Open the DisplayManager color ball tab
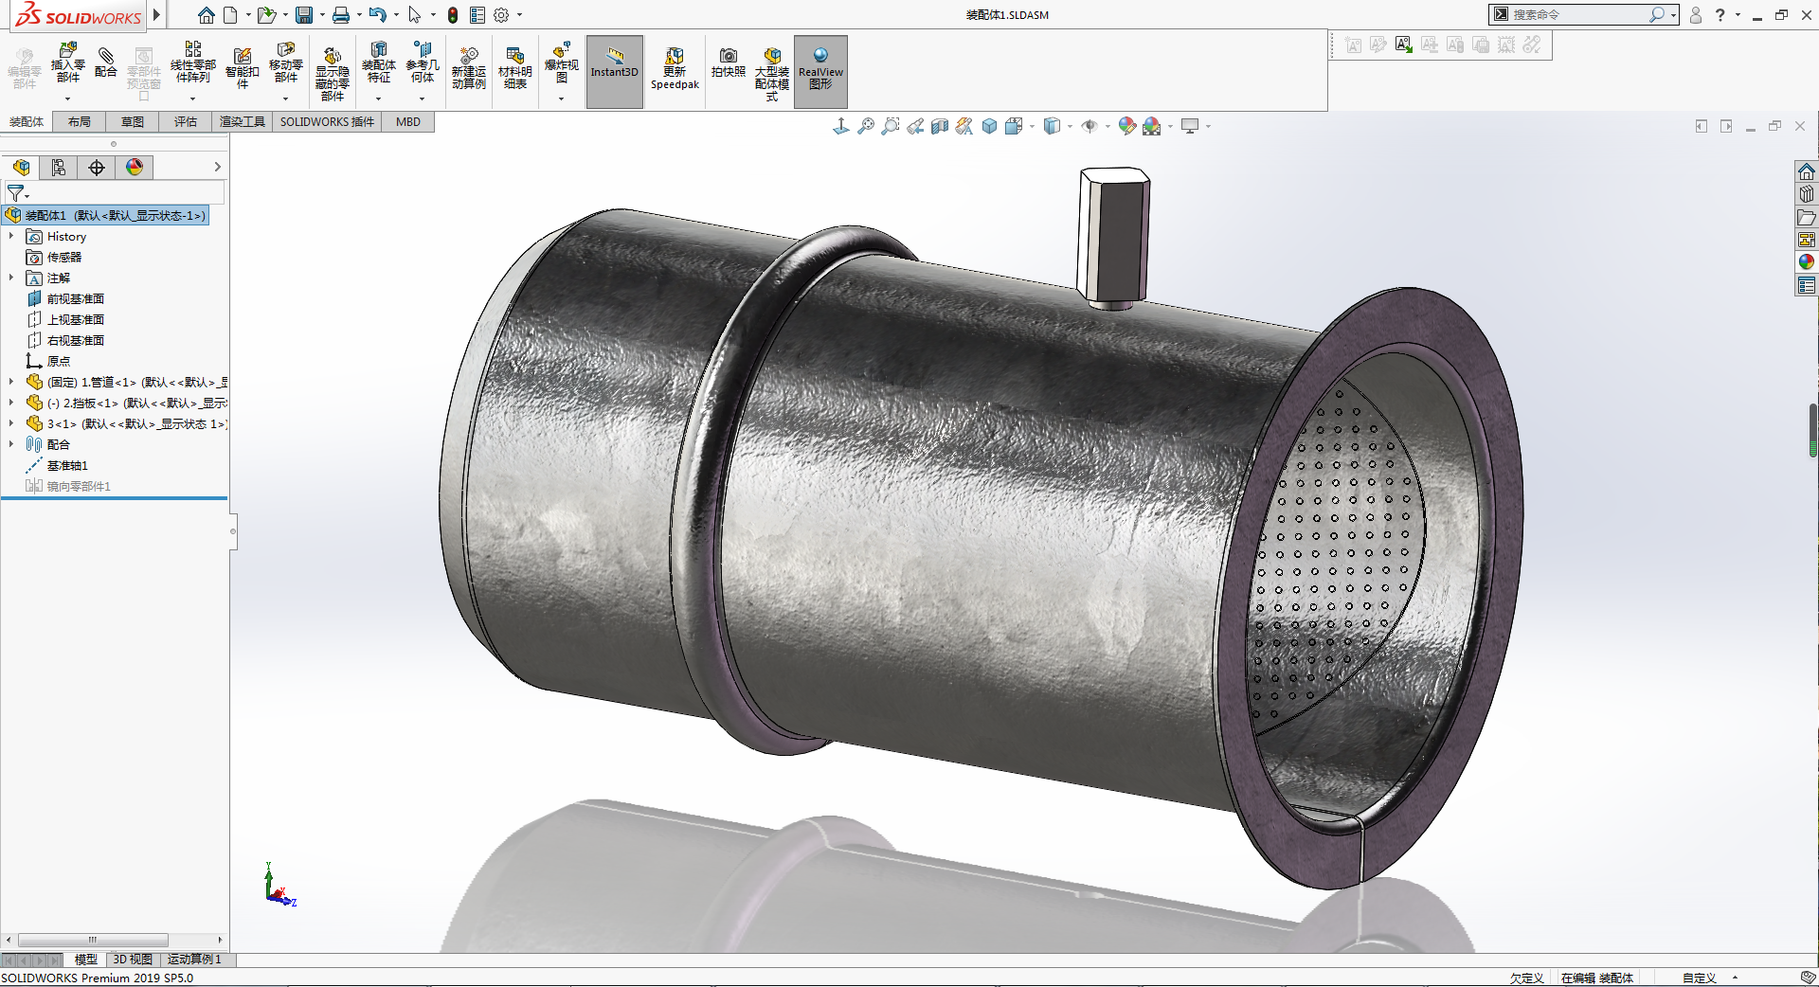Image resolution: width=1819 pixels, height=987 pixels. coord(135,168)
